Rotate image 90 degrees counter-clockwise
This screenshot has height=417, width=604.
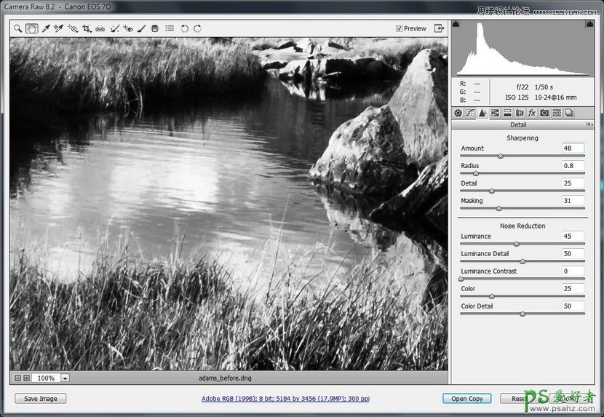184,29
